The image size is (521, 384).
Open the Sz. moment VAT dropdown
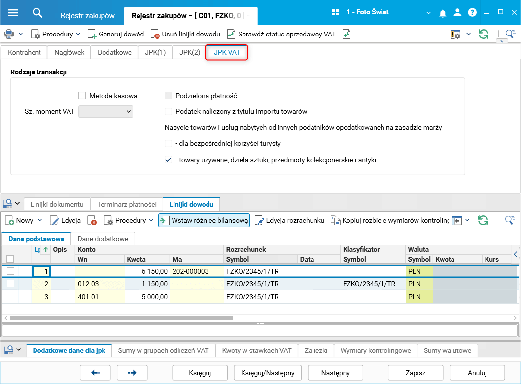(x=106, y=112)
